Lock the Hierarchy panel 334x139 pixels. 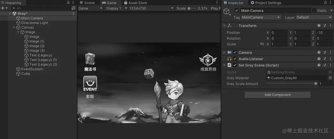(x=68, y=3)
